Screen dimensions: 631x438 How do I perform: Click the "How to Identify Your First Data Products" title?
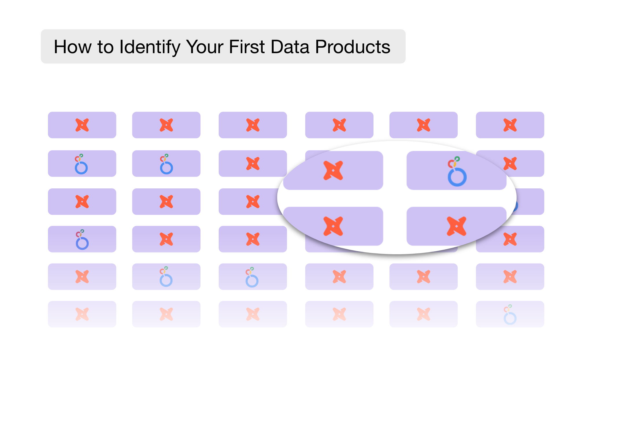click(x=222, y=47)
